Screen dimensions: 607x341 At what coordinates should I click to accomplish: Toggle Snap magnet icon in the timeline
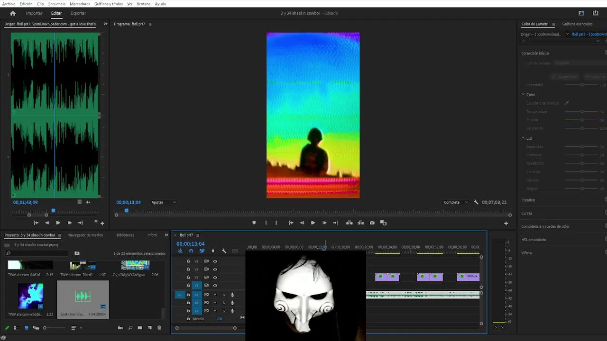[191, 251]
